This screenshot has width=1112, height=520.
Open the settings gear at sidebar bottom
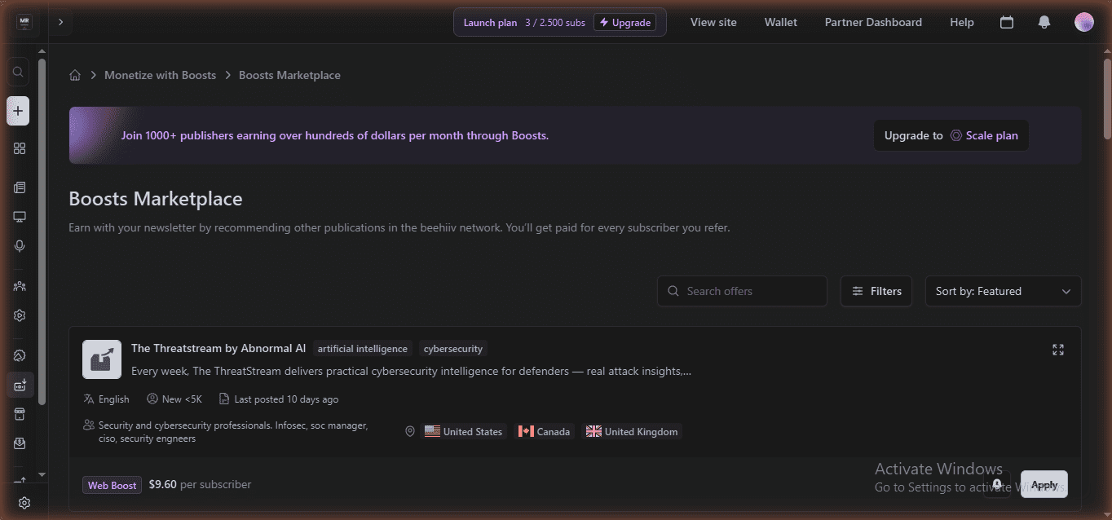(x=24, y=503)
